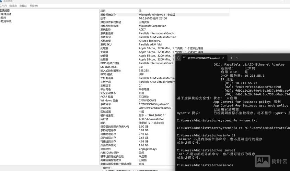Select the 管理员 C:\WINDOWS\system32 terminal tab
This screenshot has width=290, height=171.
[202, 58]
